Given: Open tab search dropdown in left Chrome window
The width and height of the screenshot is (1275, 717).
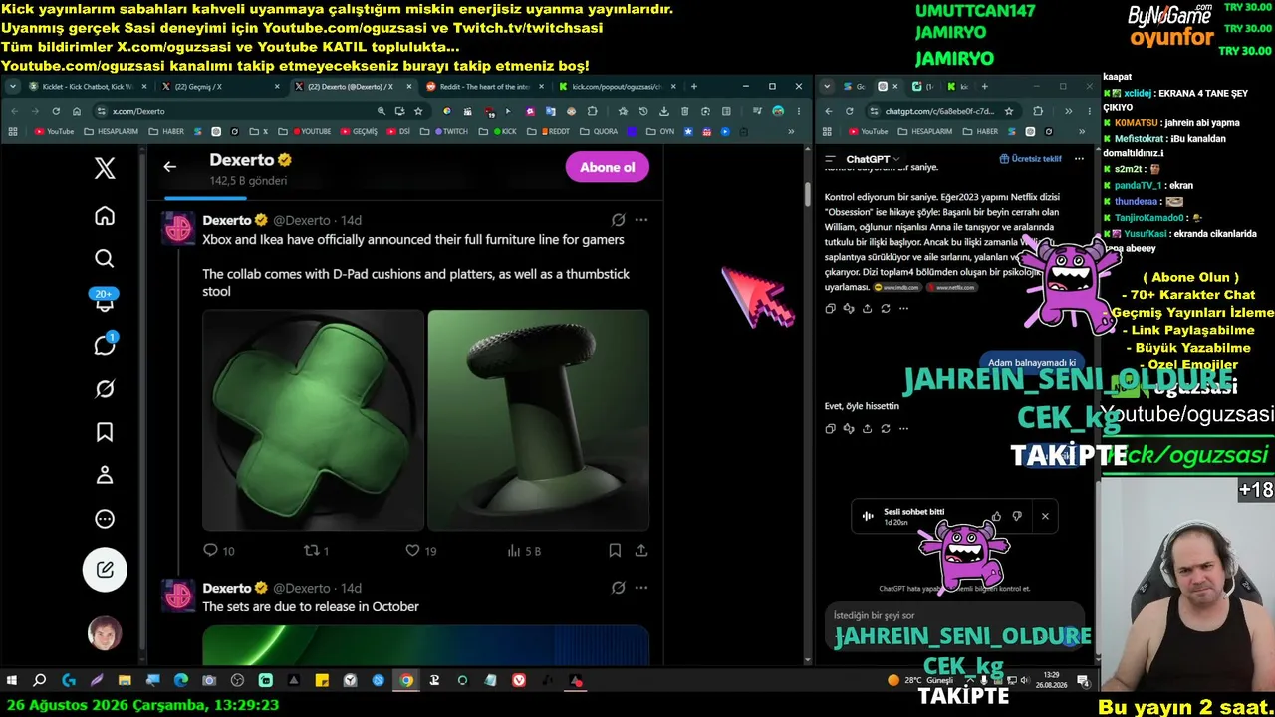Looking at the screenshot, I should click(14, 87).
